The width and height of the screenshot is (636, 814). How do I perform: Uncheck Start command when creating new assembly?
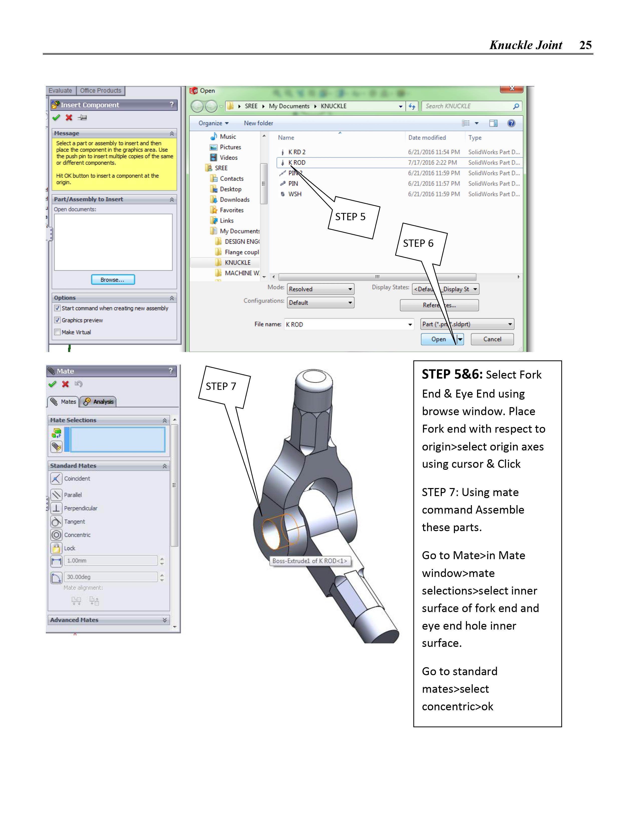click(57, 308)
